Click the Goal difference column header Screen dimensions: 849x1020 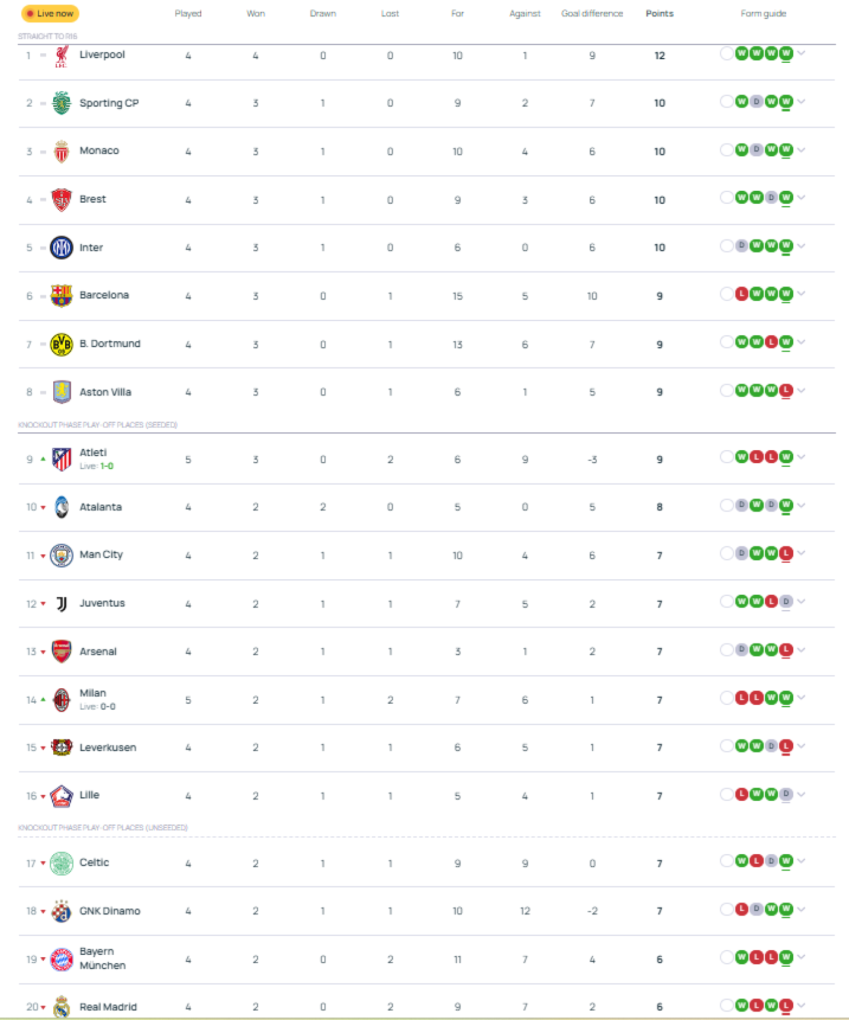[x=592, y=13]
